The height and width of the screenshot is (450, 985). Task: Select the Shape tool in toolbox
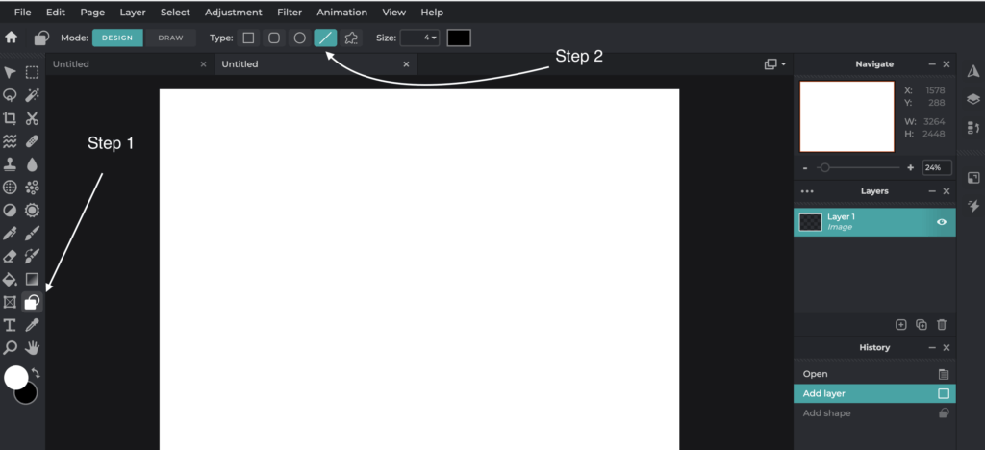click(x=32, y=302)
